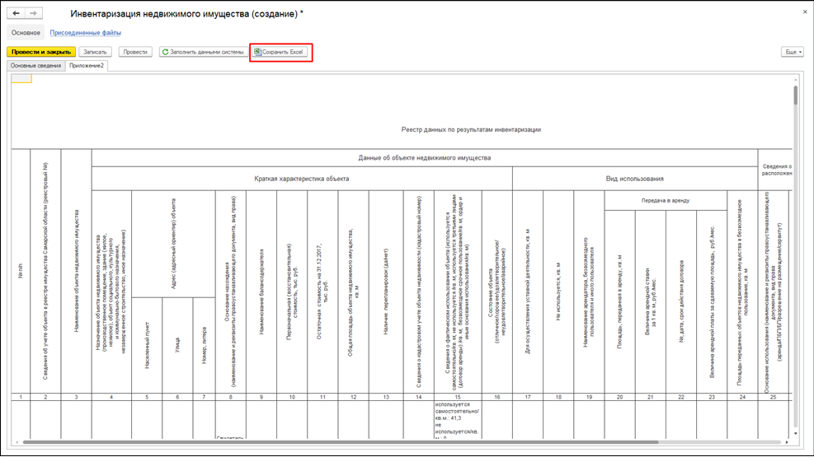Click title 'Реестр данных по результатам инвентаризации'

(471, 129)
